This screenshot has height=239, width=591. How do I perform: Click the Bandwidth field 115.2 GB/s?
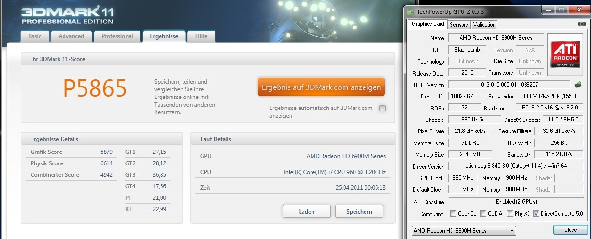coord(559,154)
